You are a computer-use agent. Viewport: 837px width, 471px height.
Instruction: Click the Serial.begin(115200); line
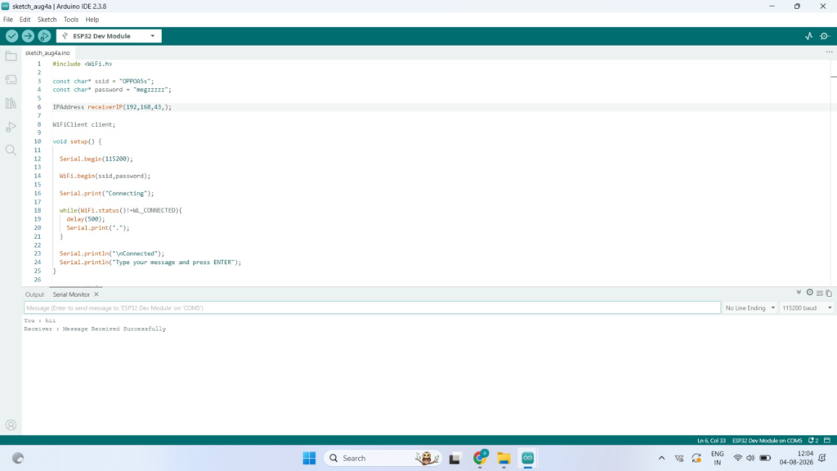pos(96,159)
